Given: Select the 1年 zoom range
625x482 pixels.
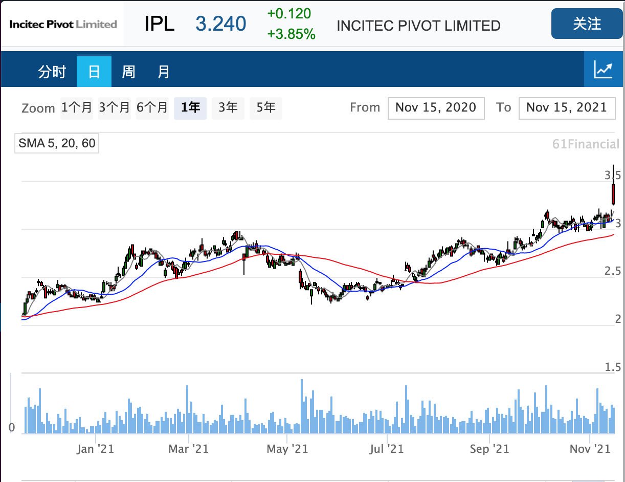Looking at the screenshot, I should (190, 108).
